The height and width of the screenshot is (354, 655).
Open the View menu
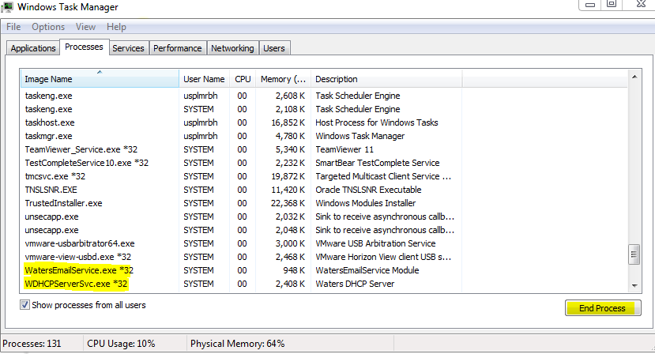point(85,27)
